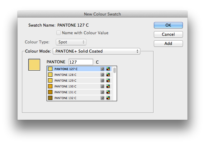
Task: Click colour mode icon for PANTONE 130 C
Action: (108, 86)
